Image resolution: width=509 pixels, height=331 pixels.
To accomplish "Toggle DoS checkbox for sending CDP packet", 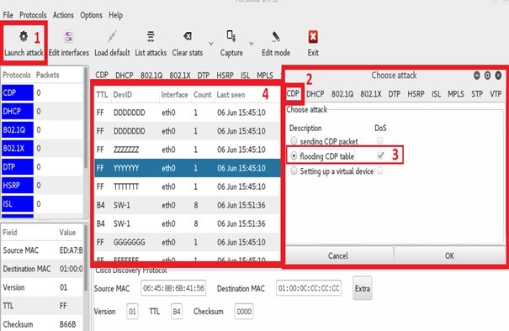I will pos(379,140).
